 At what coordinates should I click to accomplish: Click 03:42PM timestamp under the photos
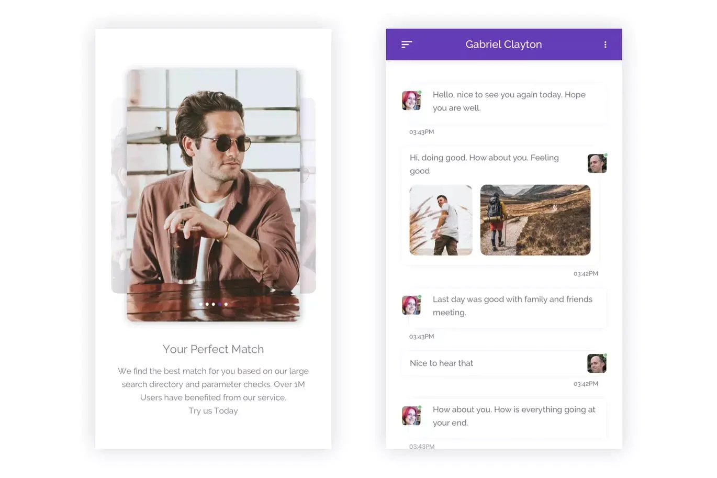(586, 274)
